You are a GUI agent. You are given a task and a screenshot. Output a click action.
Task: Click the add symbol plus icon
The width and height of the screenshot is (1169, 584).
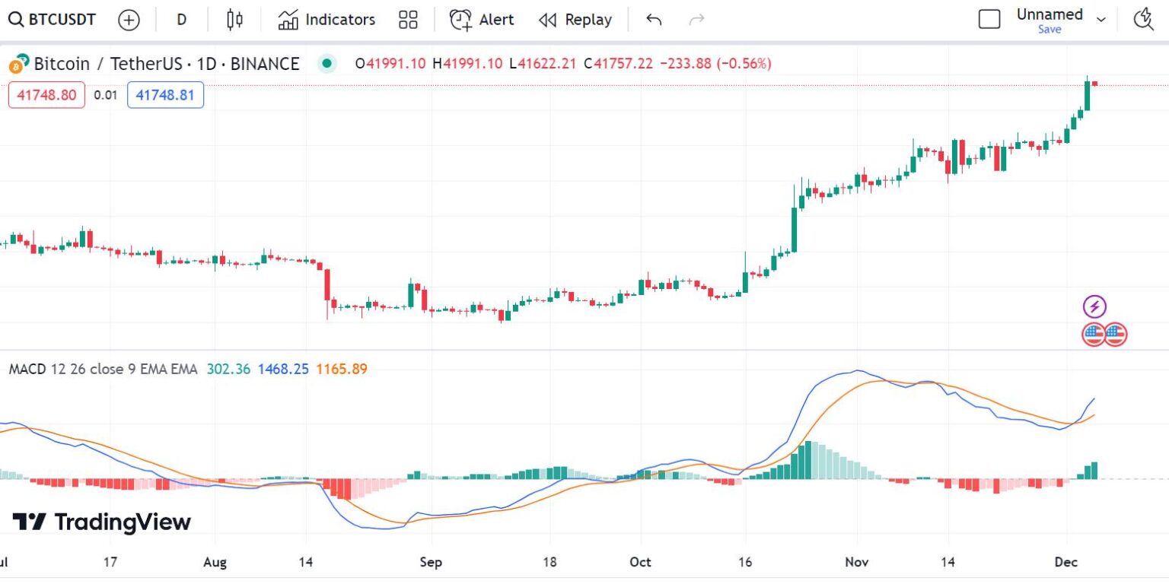point(129,20)
